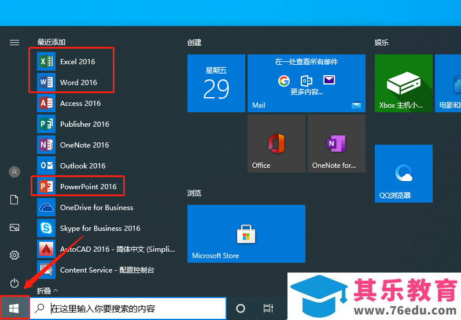Click the envelope icon in the Mail tile
This screenshot has height=320, width=461.
[x=329, y=80]
